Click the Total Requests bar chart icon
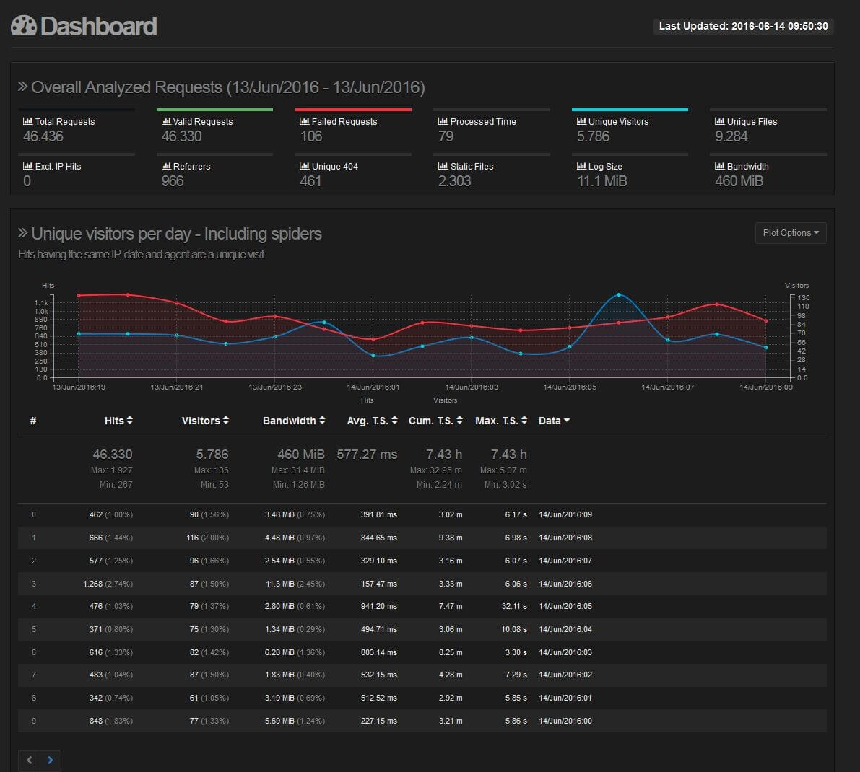 [x=27, y=122]
